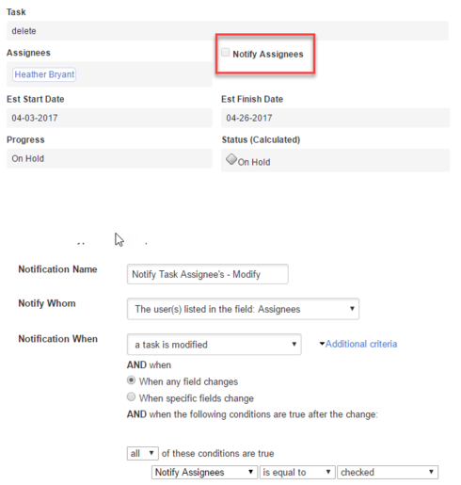Click the Additional criteria link
Screen dimensions: 461x485
pos(361,344)
